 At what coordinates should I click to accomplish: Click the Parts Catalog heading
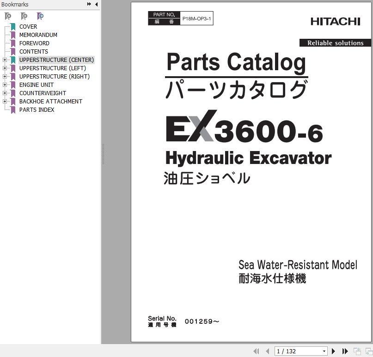[236, 62]
